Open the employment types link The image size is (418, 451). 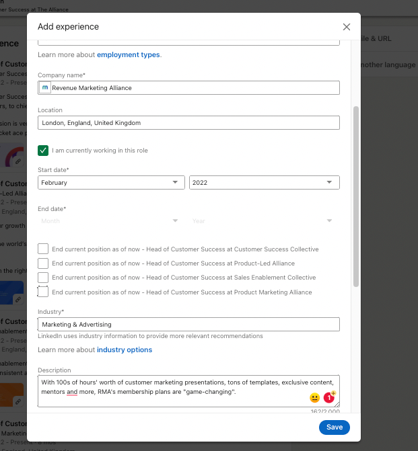click(x=128, y=54)
